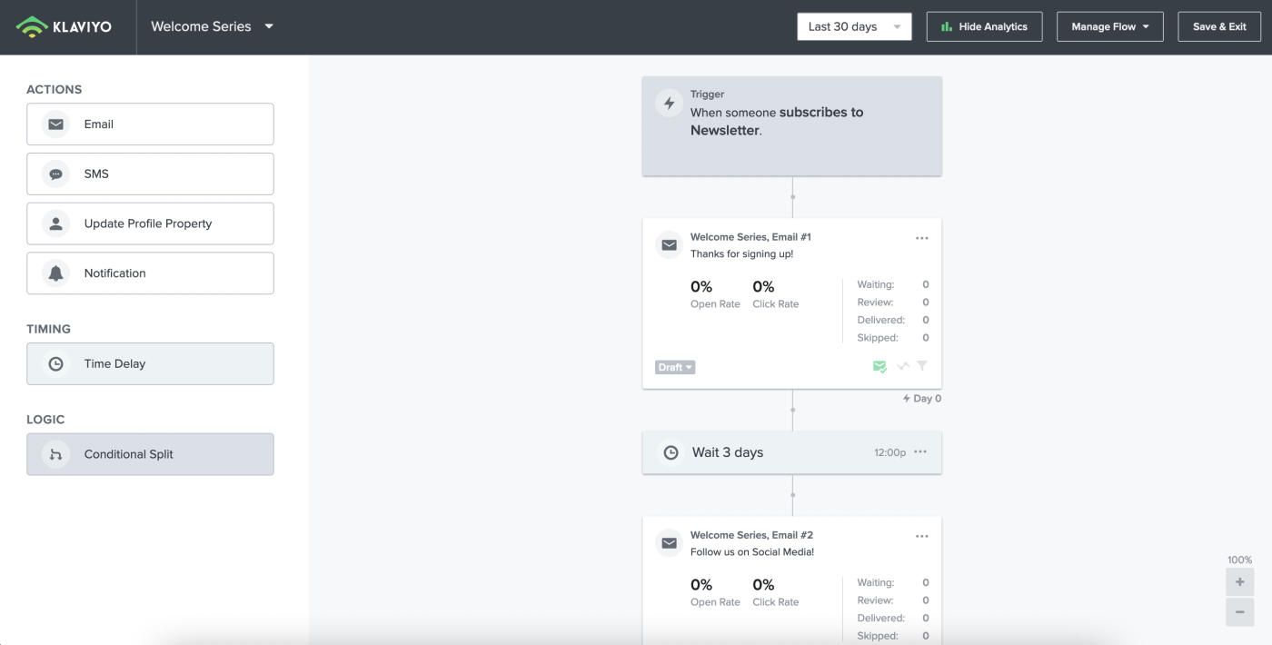Open the Draft status dropdown on Email #1

coord(675,367)
